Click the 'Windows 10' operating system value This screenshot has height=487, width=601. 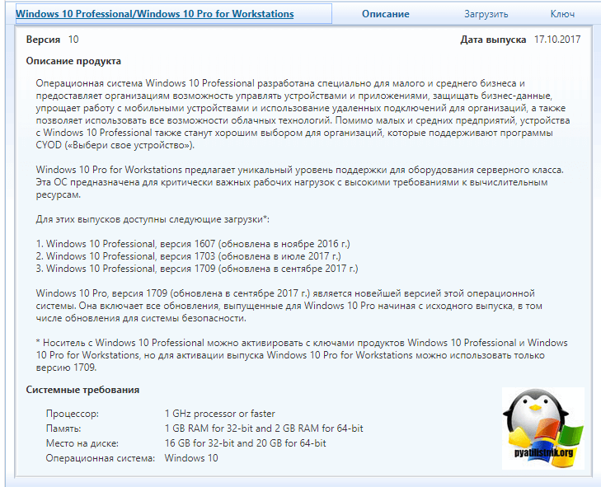pyautogui.click(x=191, y=458)
